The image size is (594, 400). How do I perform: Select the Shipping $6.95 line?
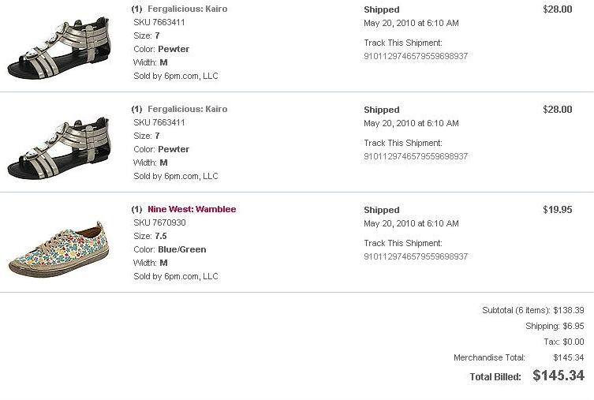555,327
